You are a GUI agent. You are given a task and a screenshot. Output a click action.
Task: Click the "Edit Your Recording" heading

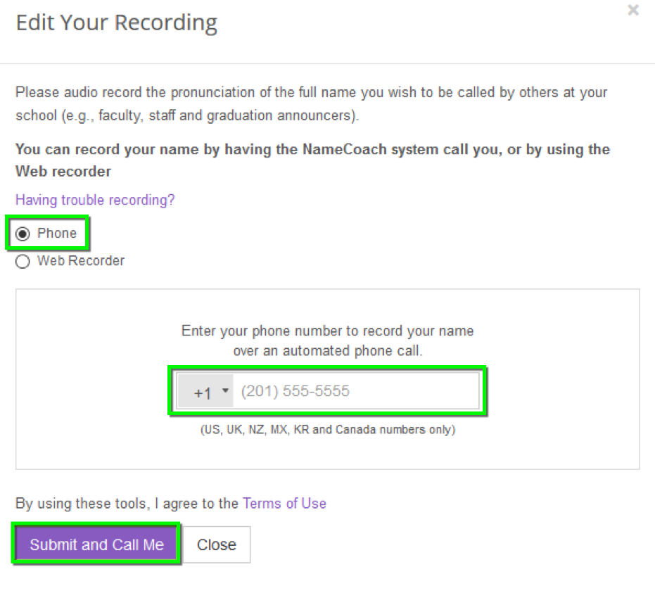(117, 23)
